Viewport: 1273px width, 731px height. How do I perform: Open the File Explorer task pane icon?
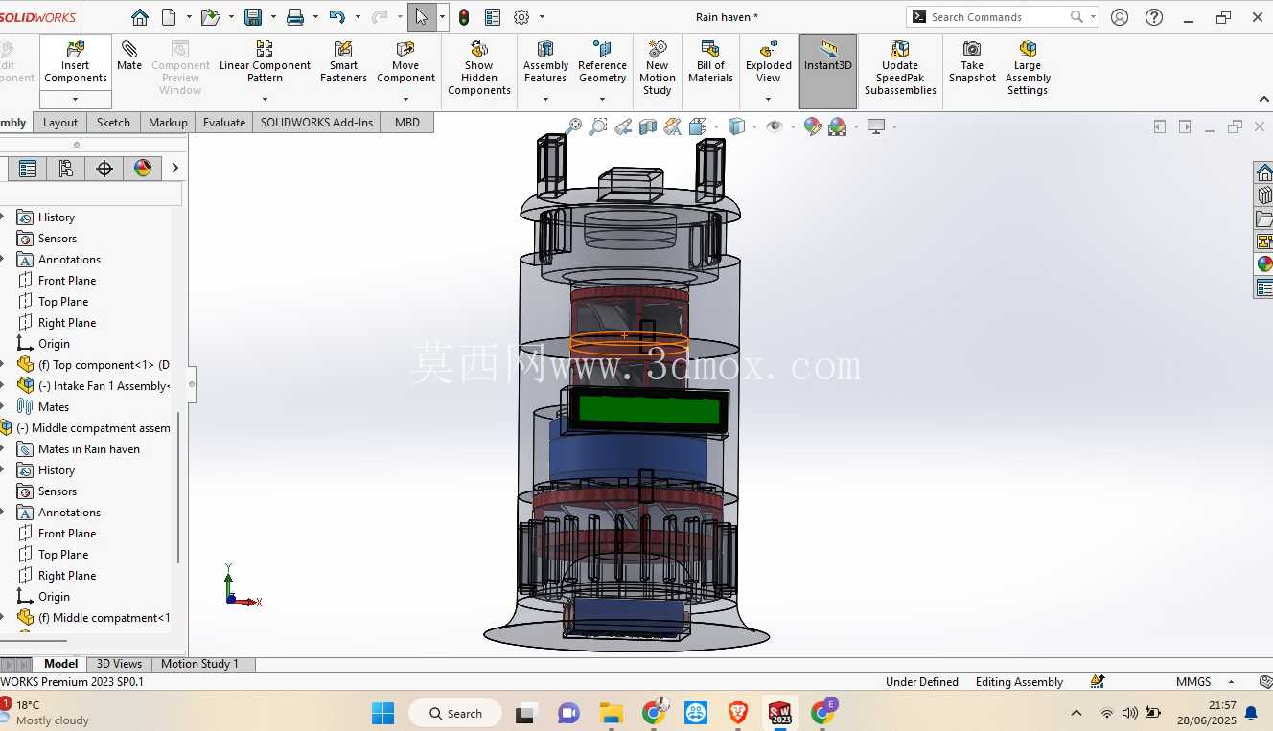[1264, 218]
